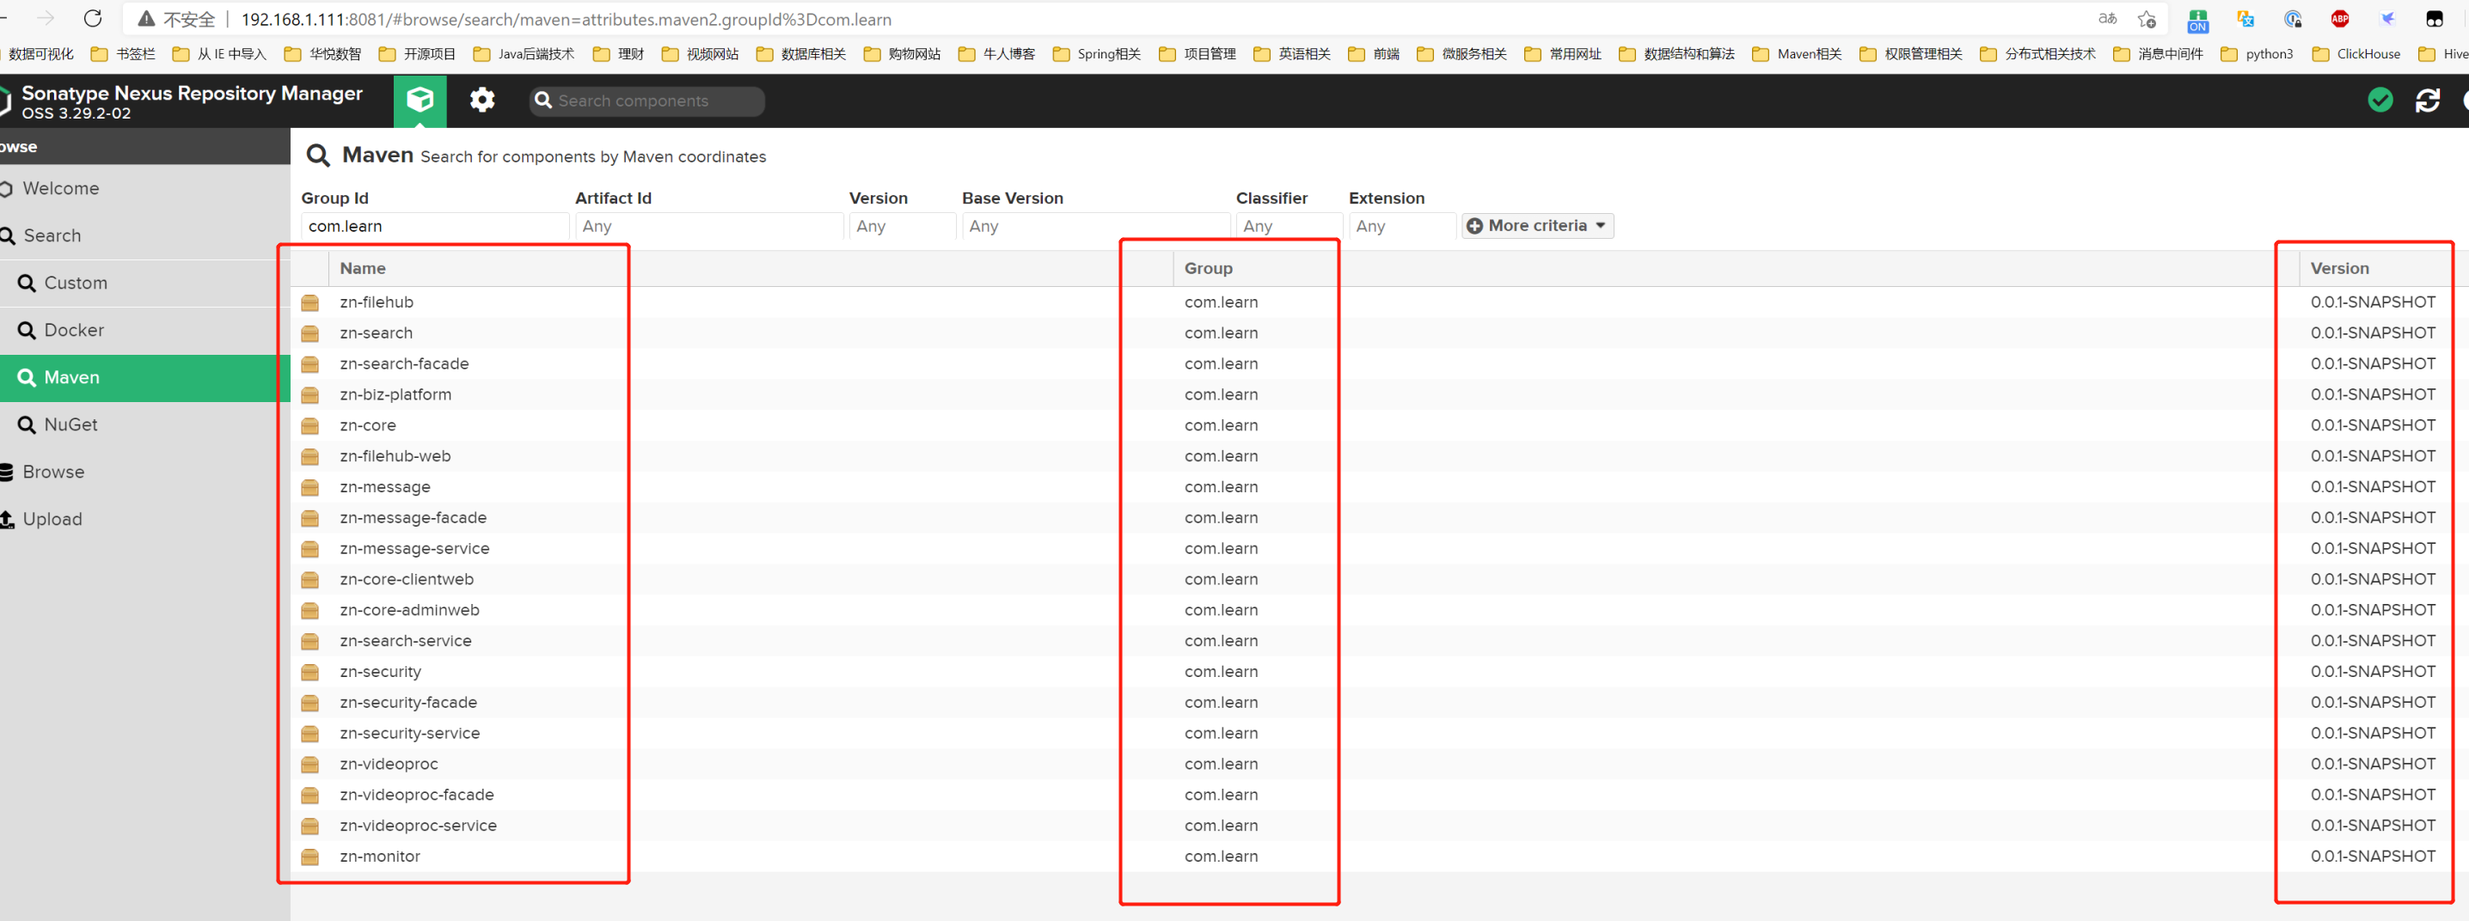Click the forward navigation arrow in browser
The image size is (2469, 921).
click(x=45, y=18)
